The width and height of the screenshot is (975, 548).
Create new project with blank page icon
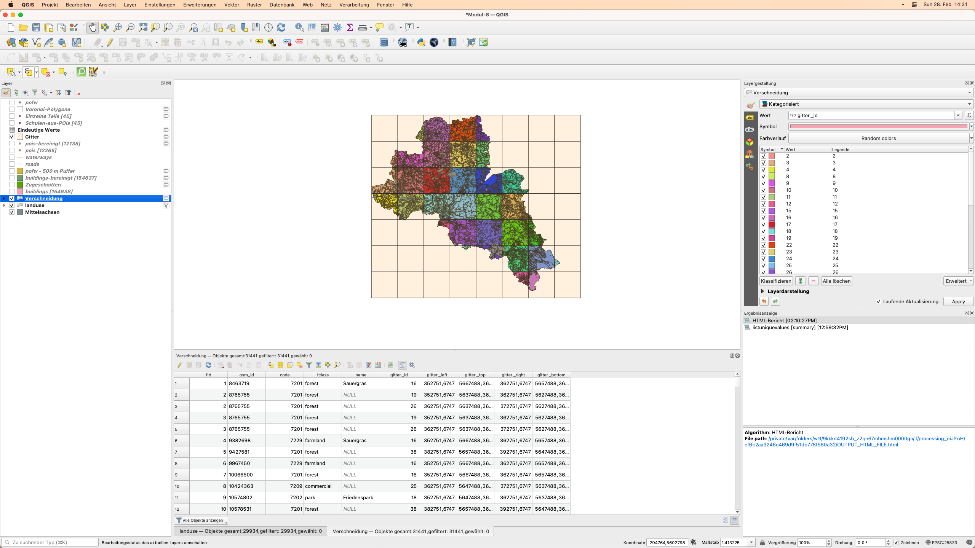(11, 27)
